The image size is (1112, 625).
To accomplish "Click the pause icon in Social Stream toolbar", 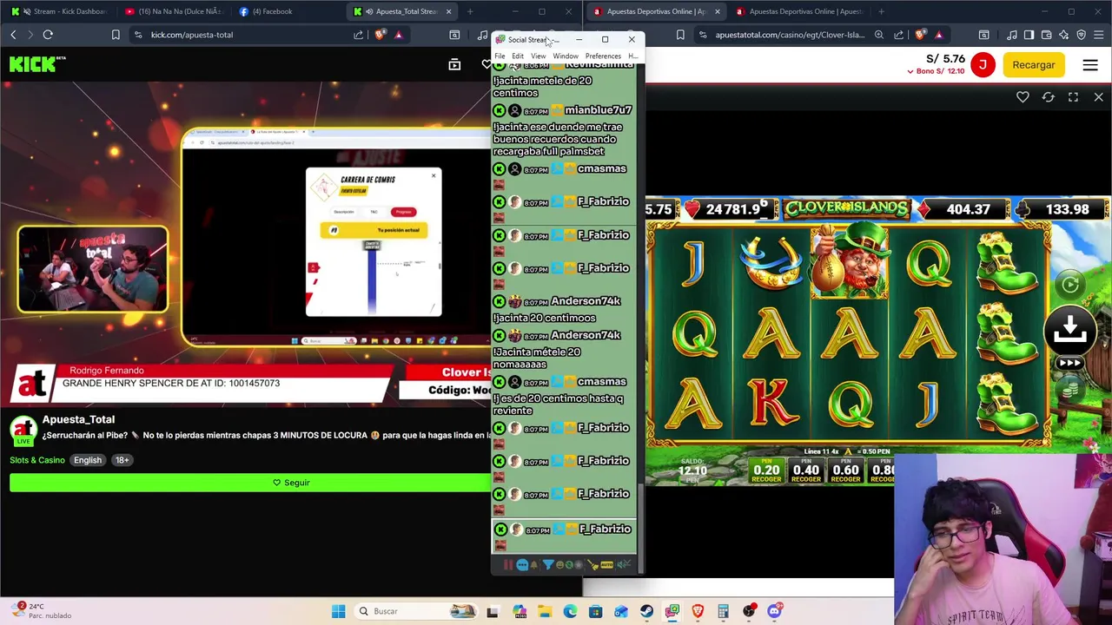I will click(x=508, y=565).
